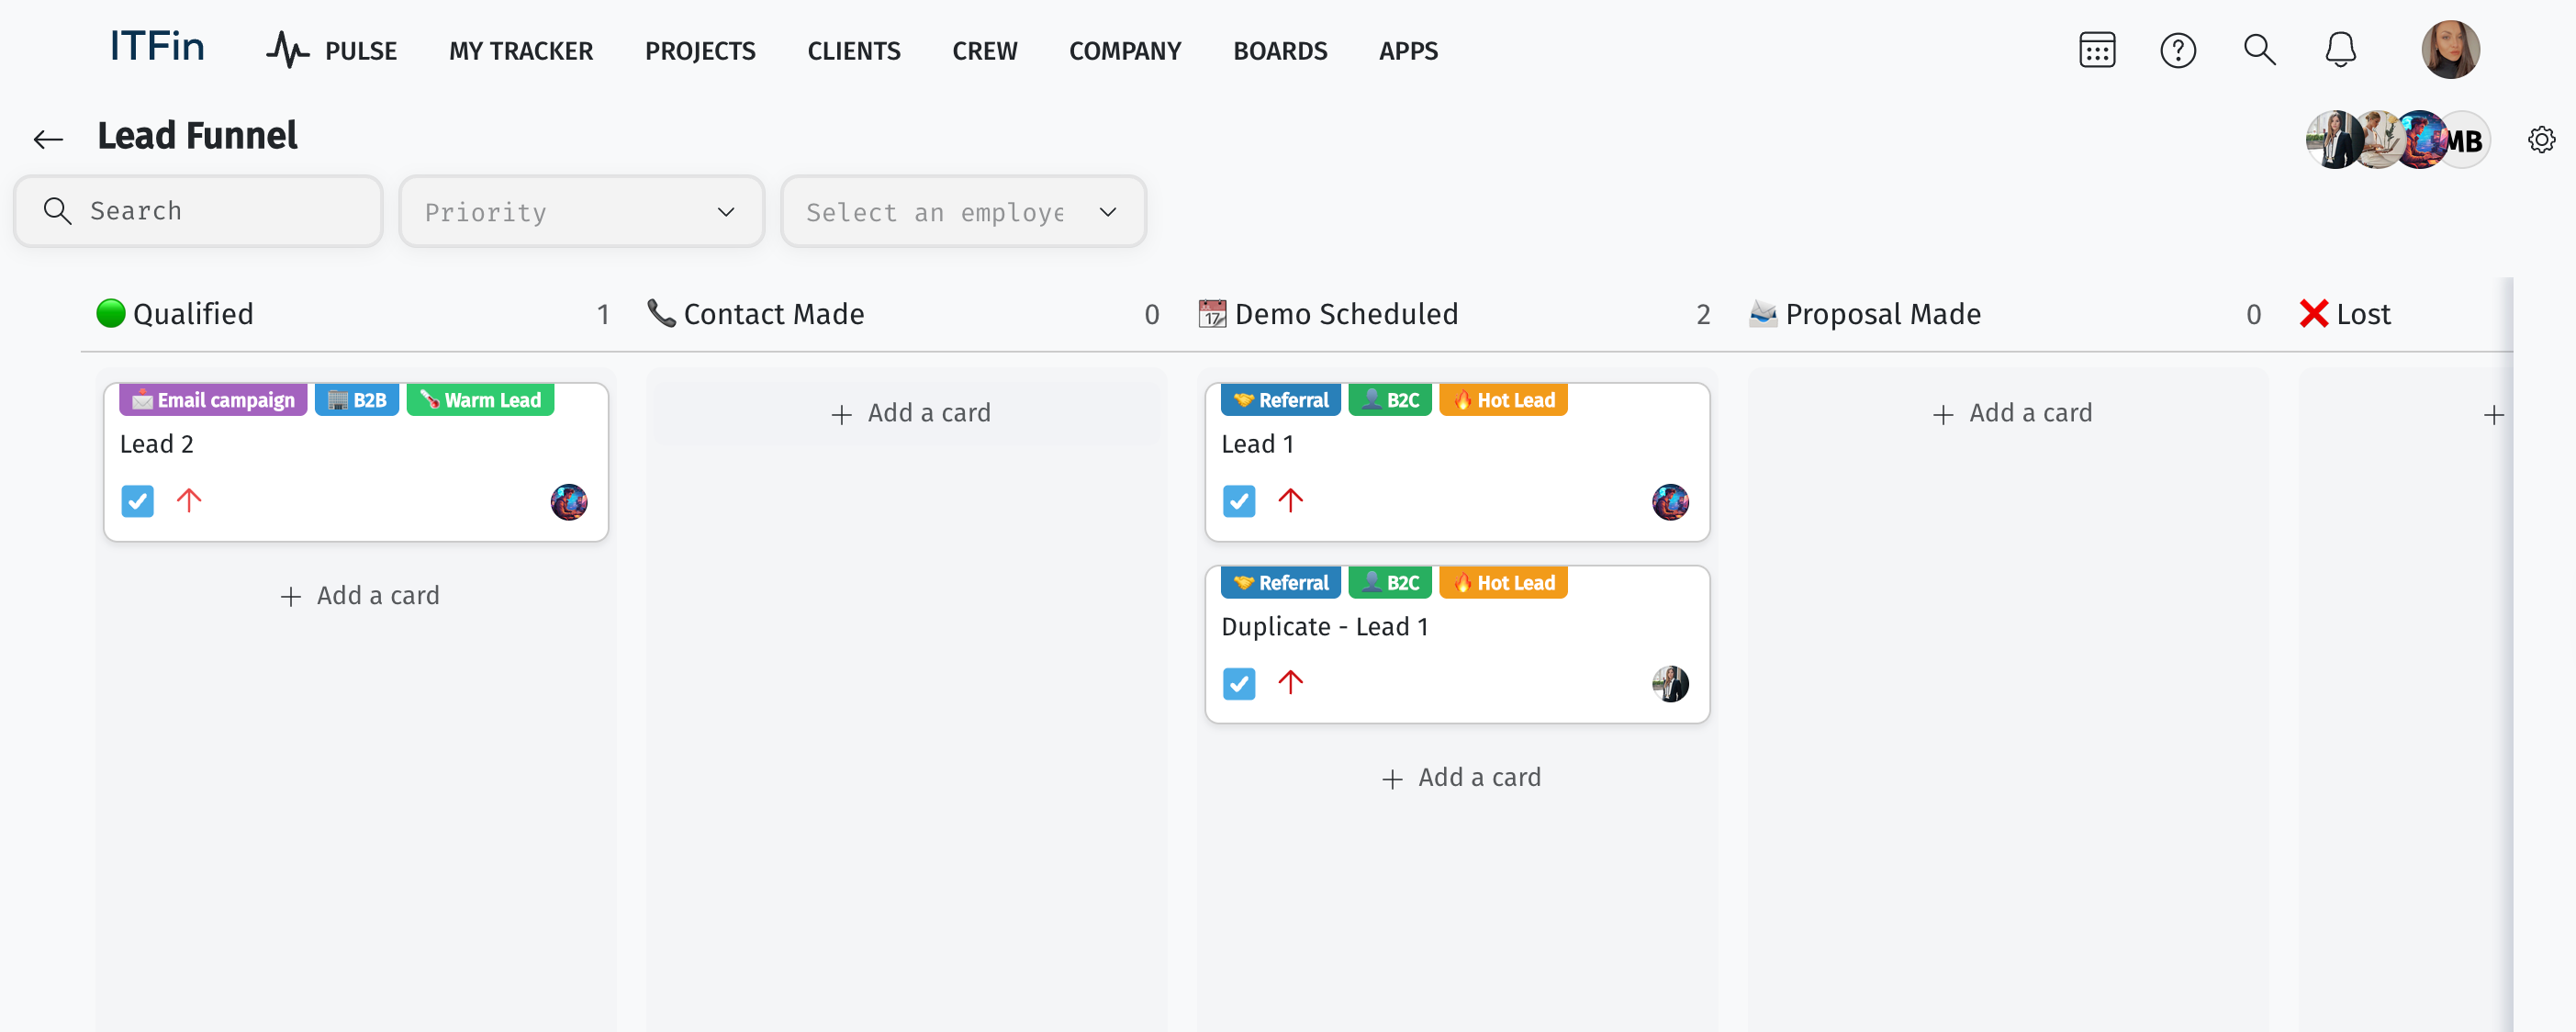Click the Hot Lead orange tag on Lead 1
Viewport: 2576px width, 1032px height.
[1502, 400]
